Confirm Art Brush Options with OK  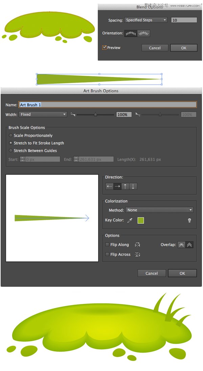182,273
